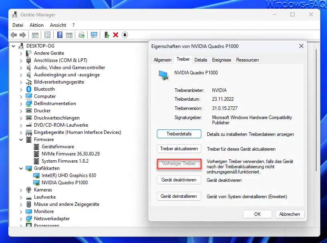
Task: Expand Anschlüsse (COM & LPT) node
Action: pos(21,61)
